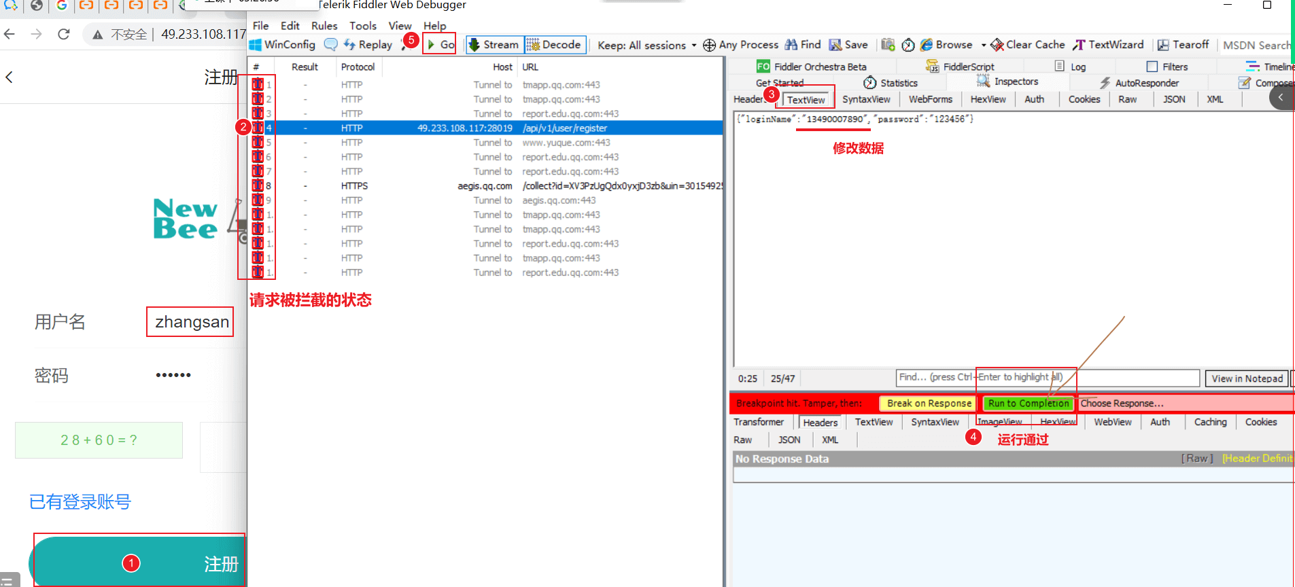Image resolution: width=1295 pixels, height=587 pixels.
Task: Switch to the FiddlerScript tab
Action: (x=960, y=67)
